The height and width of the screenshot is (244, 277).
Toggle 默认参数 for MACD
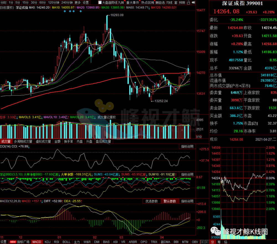[x=170, y=201]
